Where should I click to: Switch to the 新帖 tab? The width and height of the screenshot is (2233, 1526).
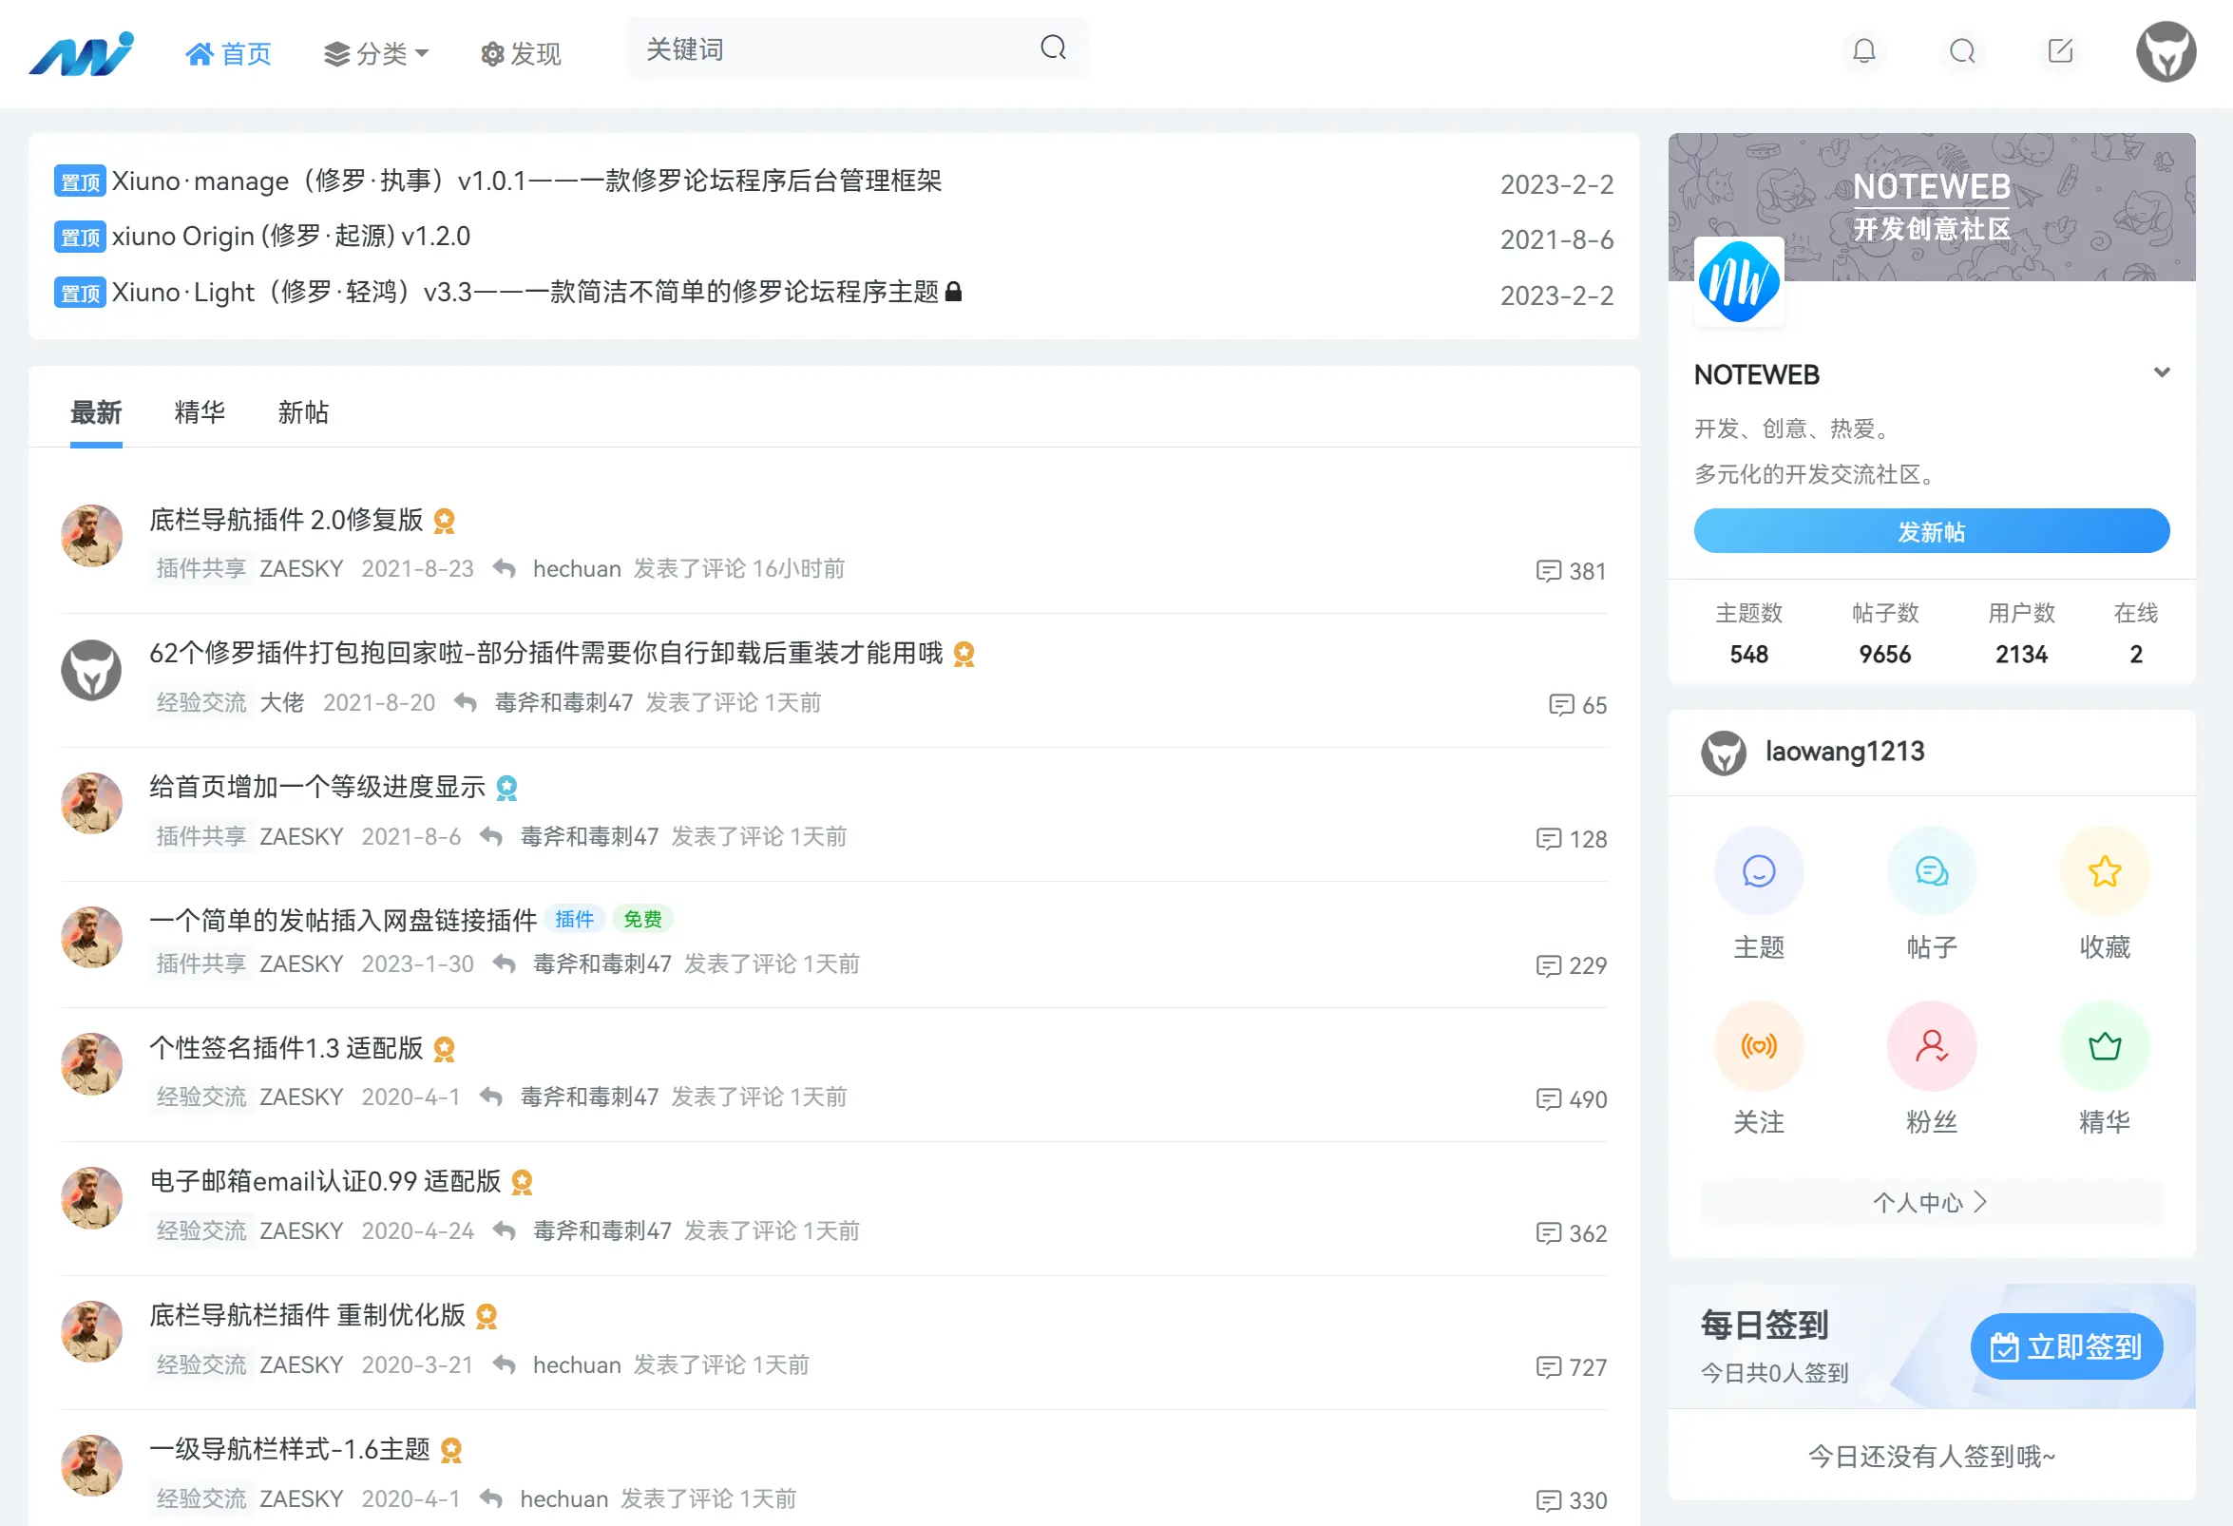(x=303, y=413)
